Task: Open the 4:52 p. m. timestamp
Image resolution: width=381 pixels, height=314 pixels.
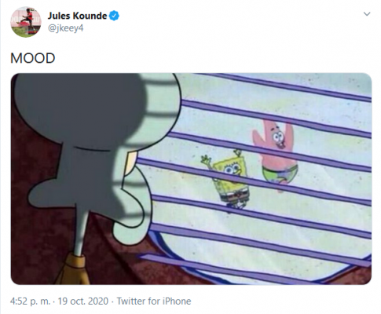Action: [30, 301]
